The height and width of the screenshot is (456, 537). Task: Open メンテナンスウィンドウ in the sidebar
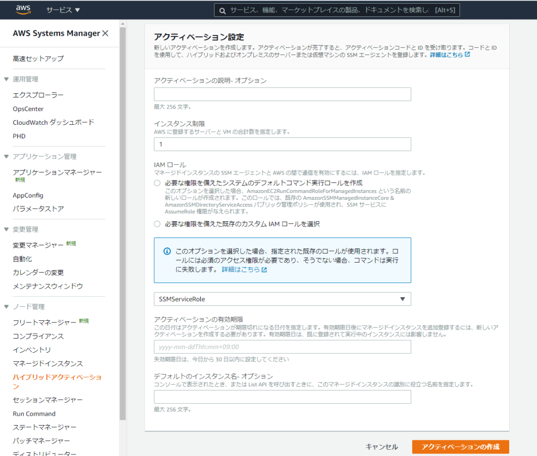(48, 286)
